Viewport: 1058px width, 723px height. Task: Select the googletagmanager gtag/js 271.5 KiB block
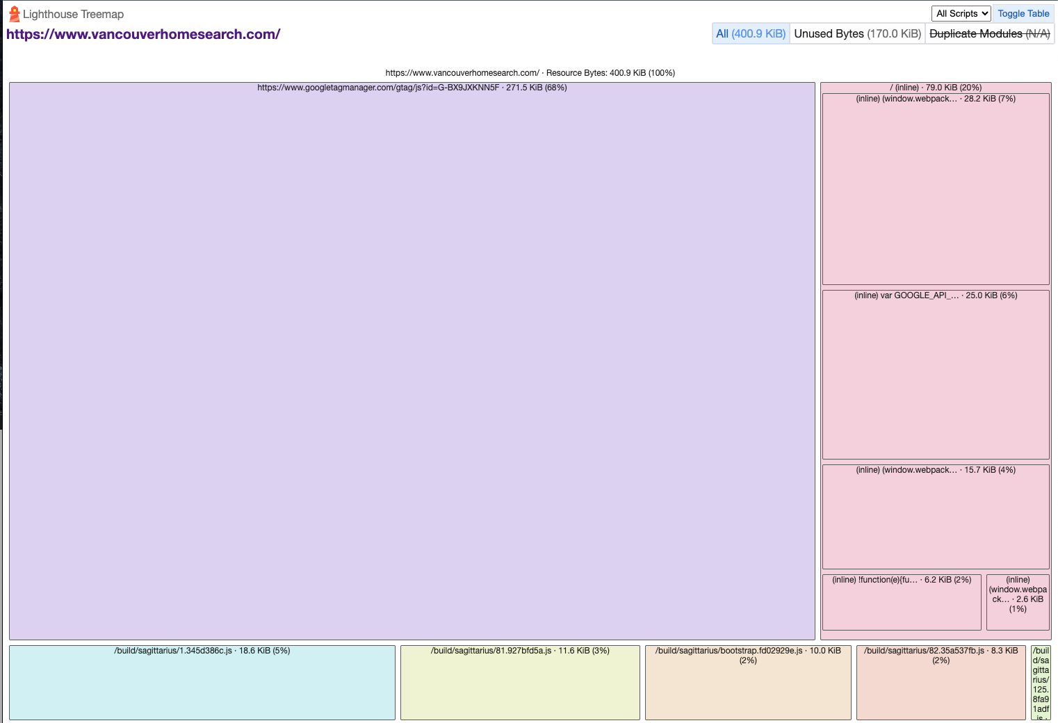coord(412,361)
